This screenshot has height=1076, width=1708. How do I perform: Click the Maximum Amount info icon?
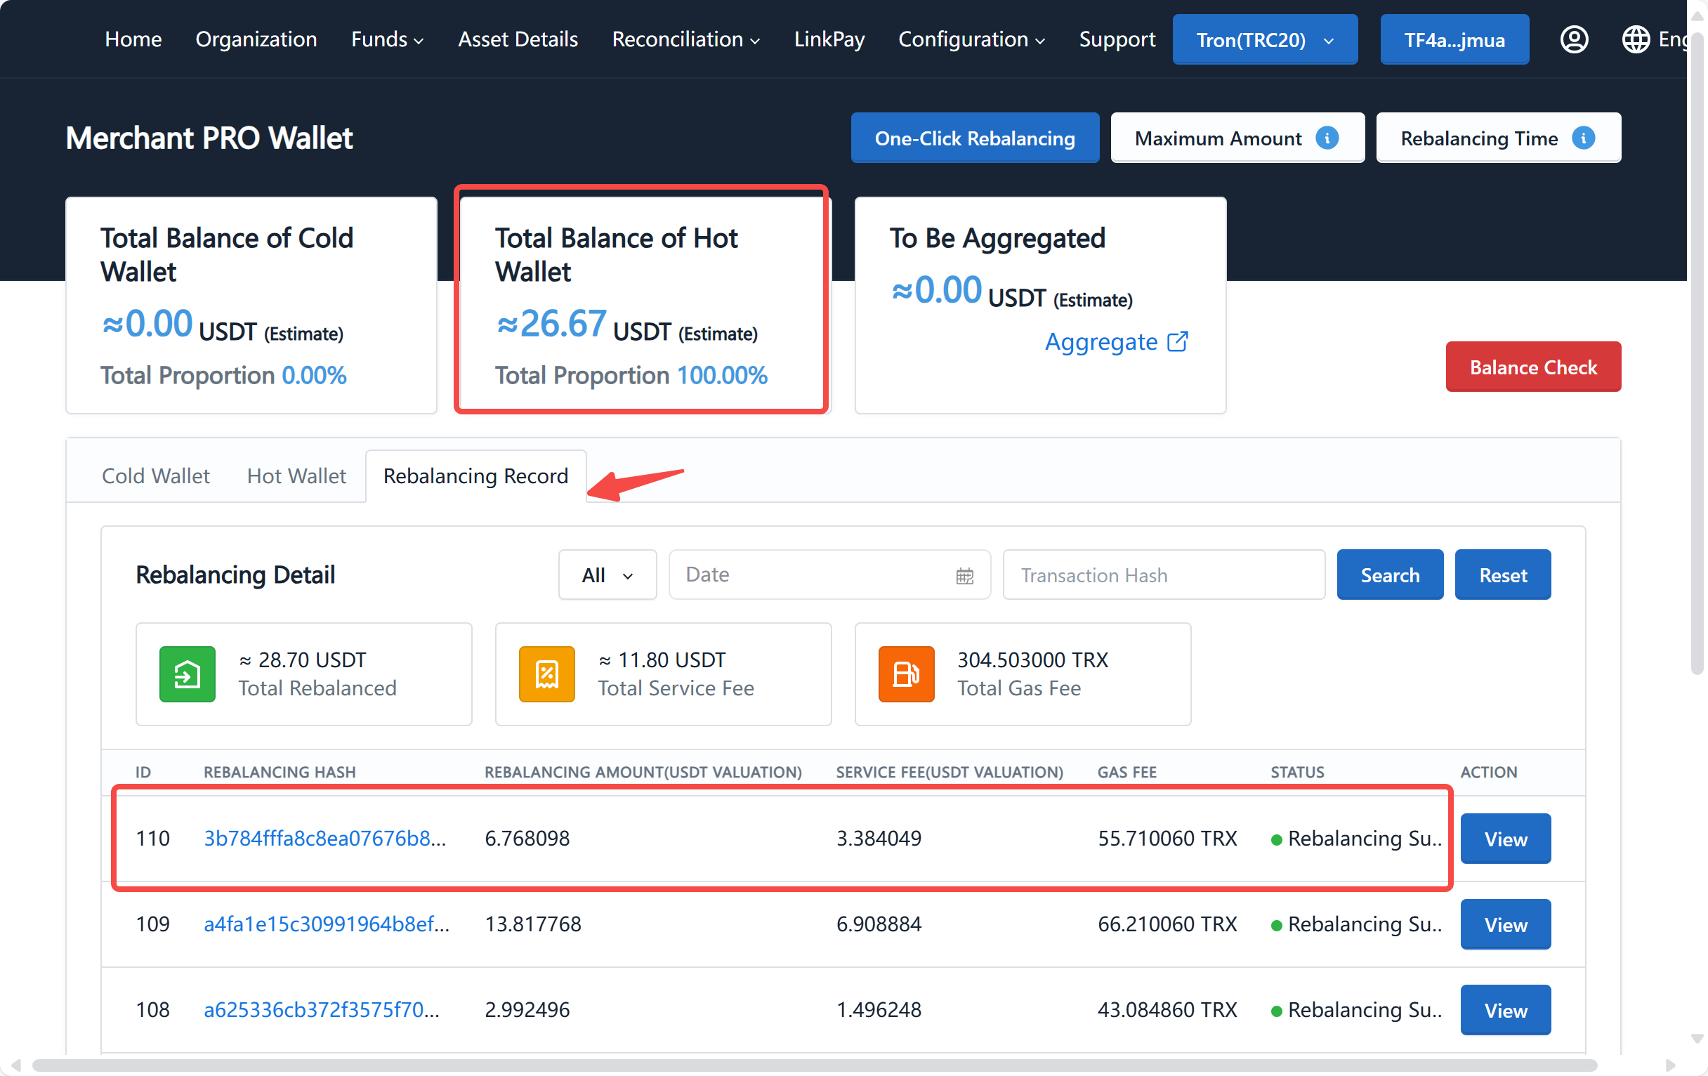(x=1327, y=138)
